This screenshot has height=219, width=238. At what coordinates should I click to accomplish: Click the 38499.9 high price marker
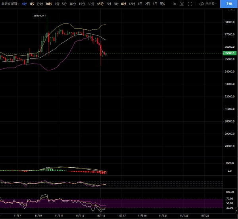click(39, 16)
